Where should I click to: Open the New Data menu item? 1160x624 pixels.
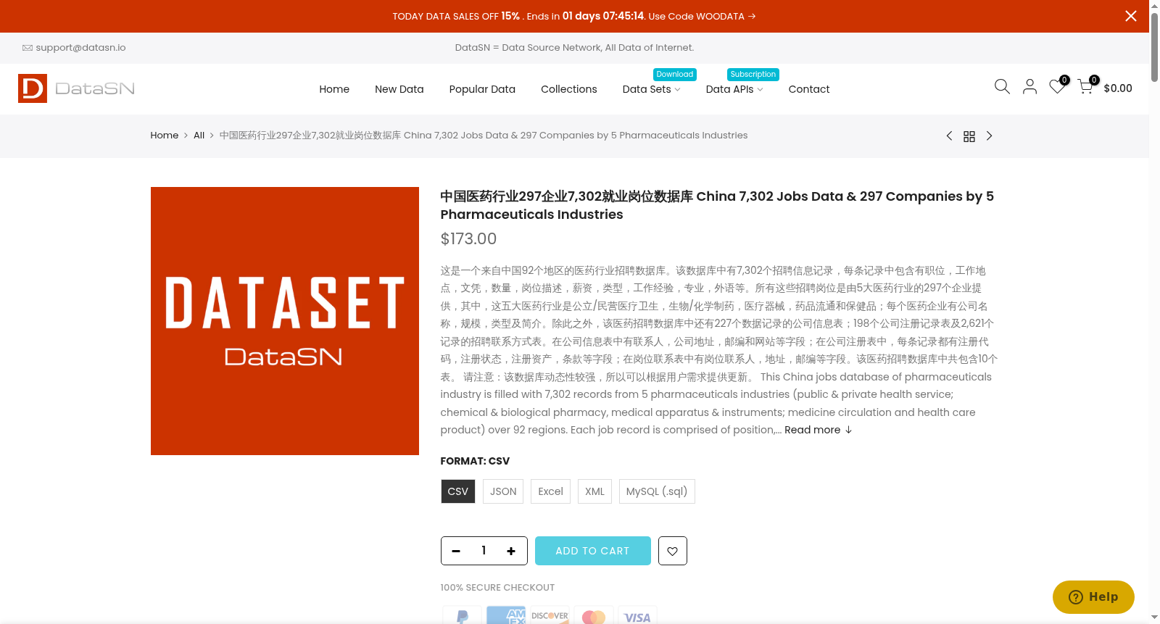coord(399,89)
